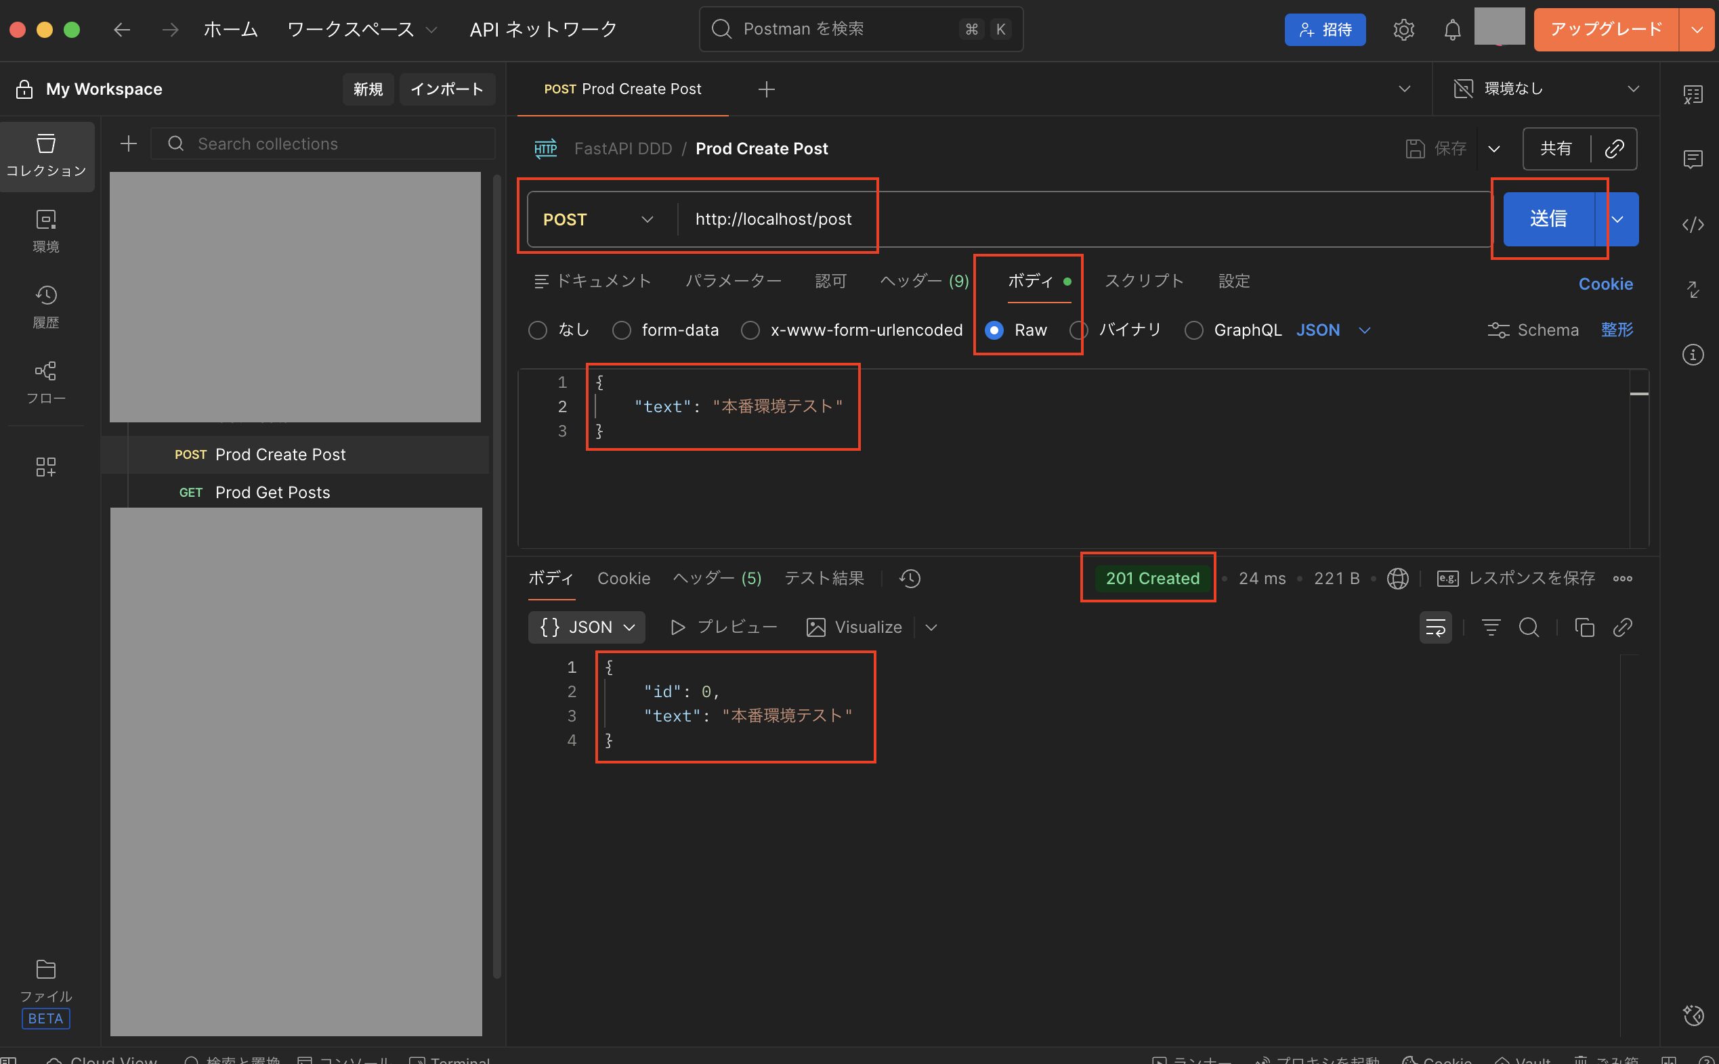The height and width of the screenshot is (1064, 1719).
Task: Open the POST method dropdown
Action: click(598, 219)
